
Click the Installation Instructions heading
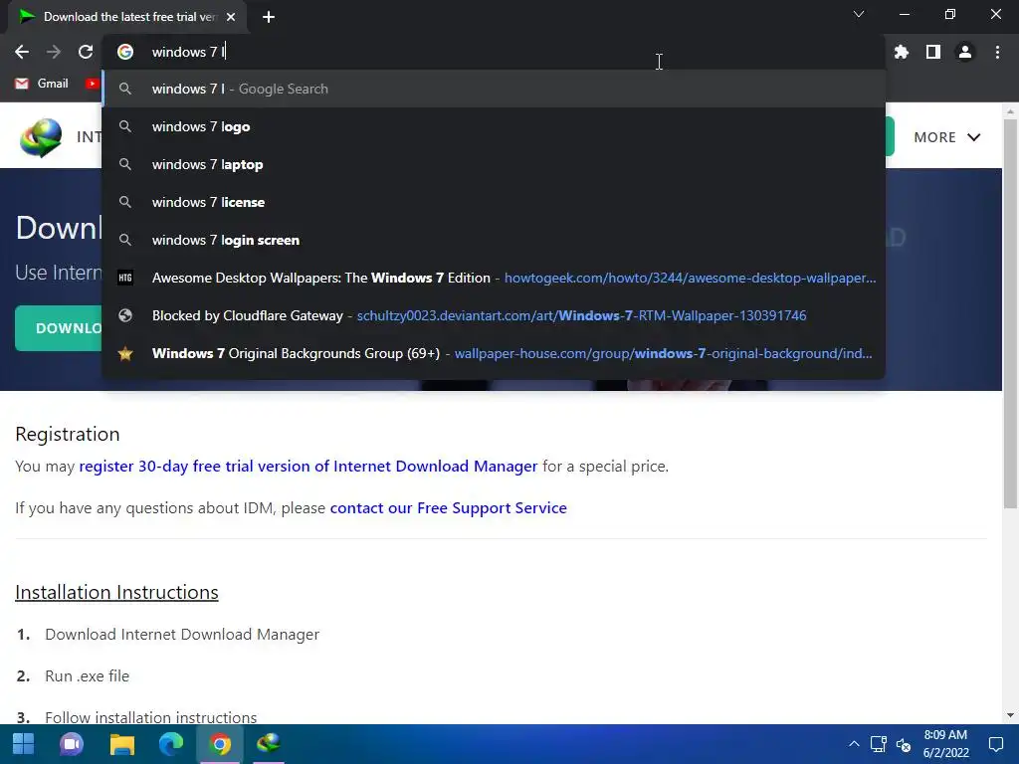[x=116, y=592]
